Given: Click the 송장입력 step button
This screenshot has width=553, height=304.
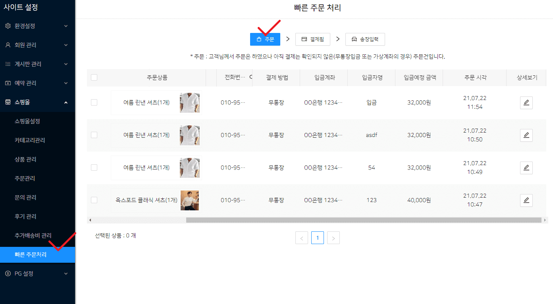Looking at the screenshot, I should pos(365,39).
